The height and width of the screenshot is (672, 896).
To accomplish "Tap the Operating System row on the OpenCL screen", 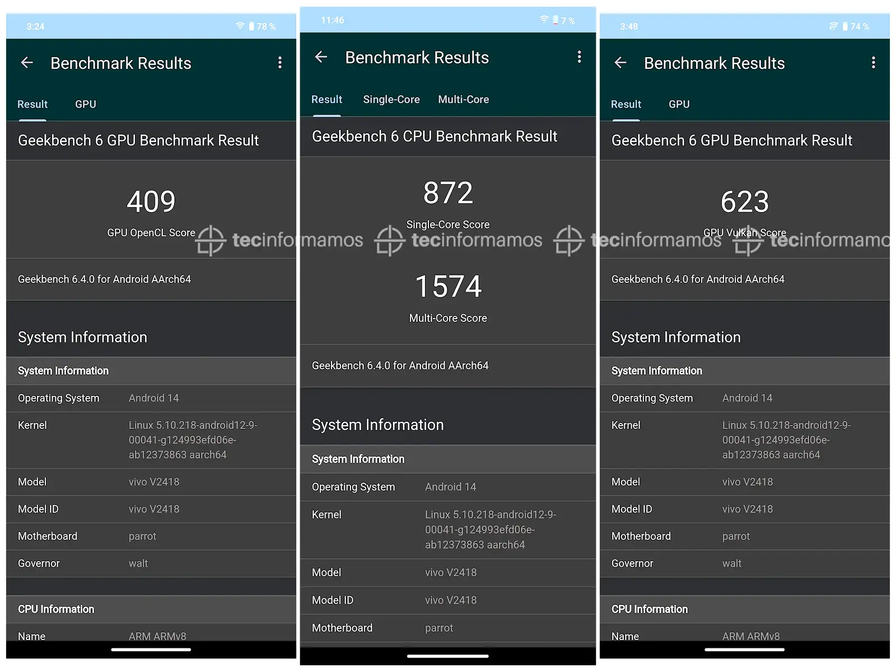I will point(151,398).
